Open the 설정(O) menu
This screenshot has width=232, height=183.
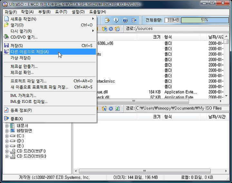[78, 12]
